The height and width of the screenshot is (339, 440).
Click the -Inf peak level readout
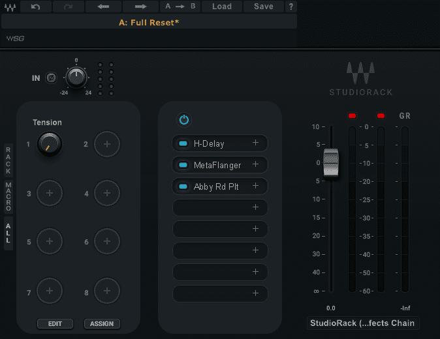[405, 308]
